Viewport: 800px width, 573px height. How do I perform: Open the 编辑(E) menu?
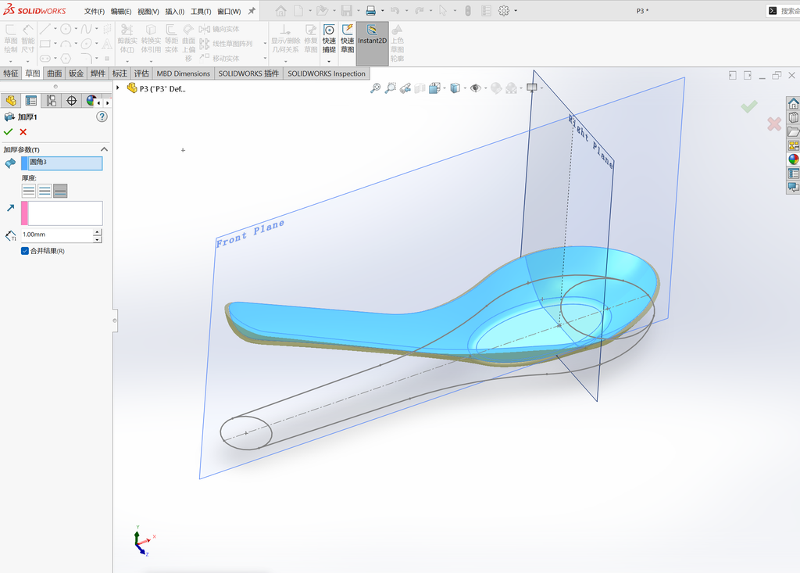click(121, 11)
